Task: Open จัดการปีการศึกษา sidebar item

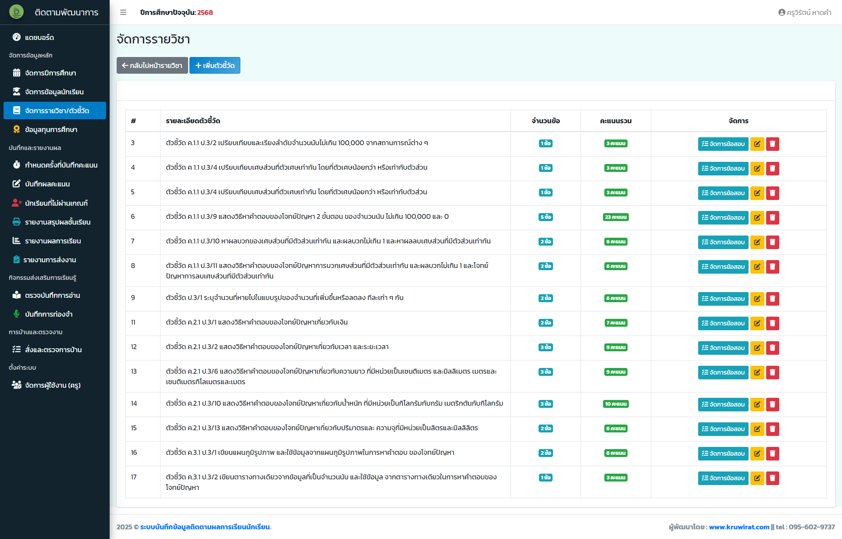Action: coord(50,73)
